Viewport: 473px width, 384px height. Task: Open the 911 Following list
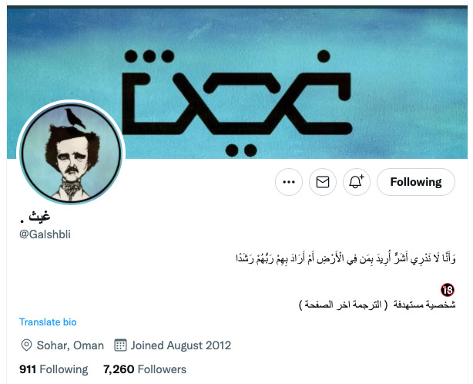[x=54, y=369]
